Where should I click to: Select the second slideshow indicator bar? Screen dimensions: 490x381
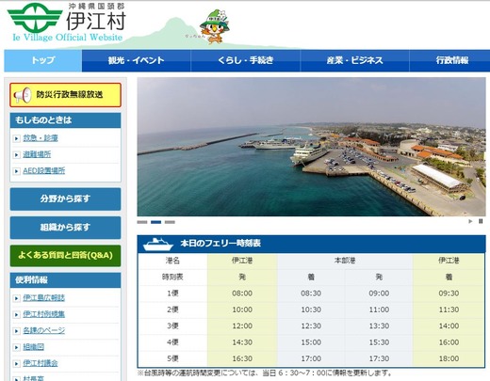pyautogui.click(x=155, y=222)
